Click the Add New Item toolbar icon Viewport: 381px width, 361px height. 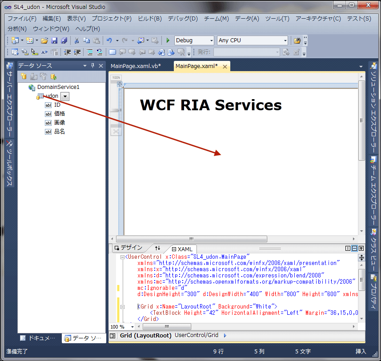pyautogui.click(x=30, y=40)
